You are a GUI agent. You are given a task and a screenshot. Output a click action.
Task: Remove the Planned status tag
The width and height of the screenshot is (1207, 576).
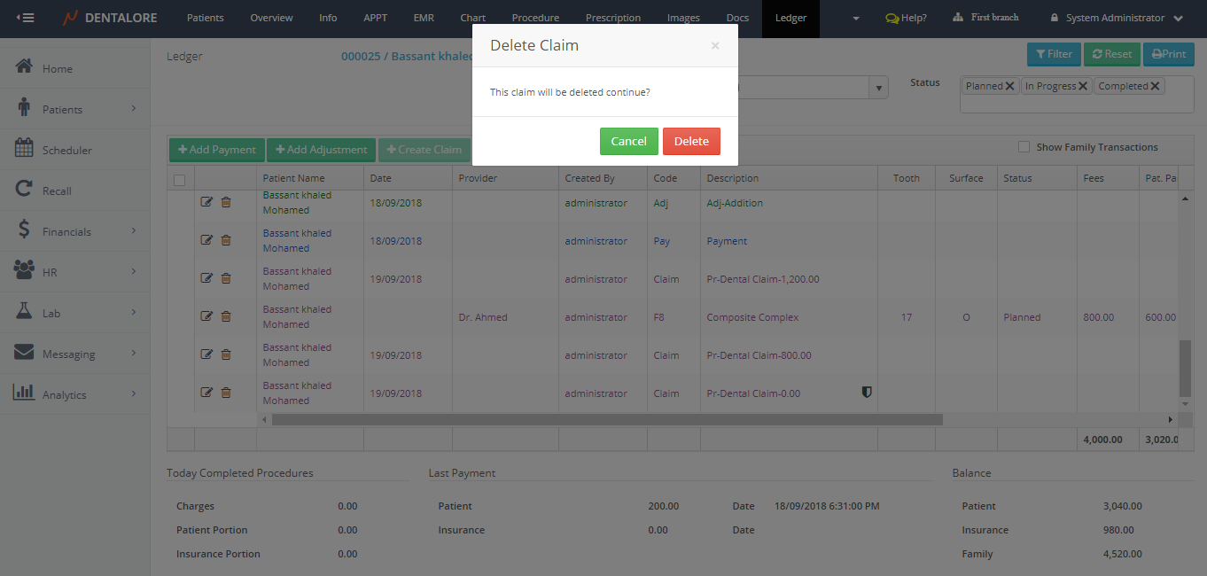(1010, 86)
